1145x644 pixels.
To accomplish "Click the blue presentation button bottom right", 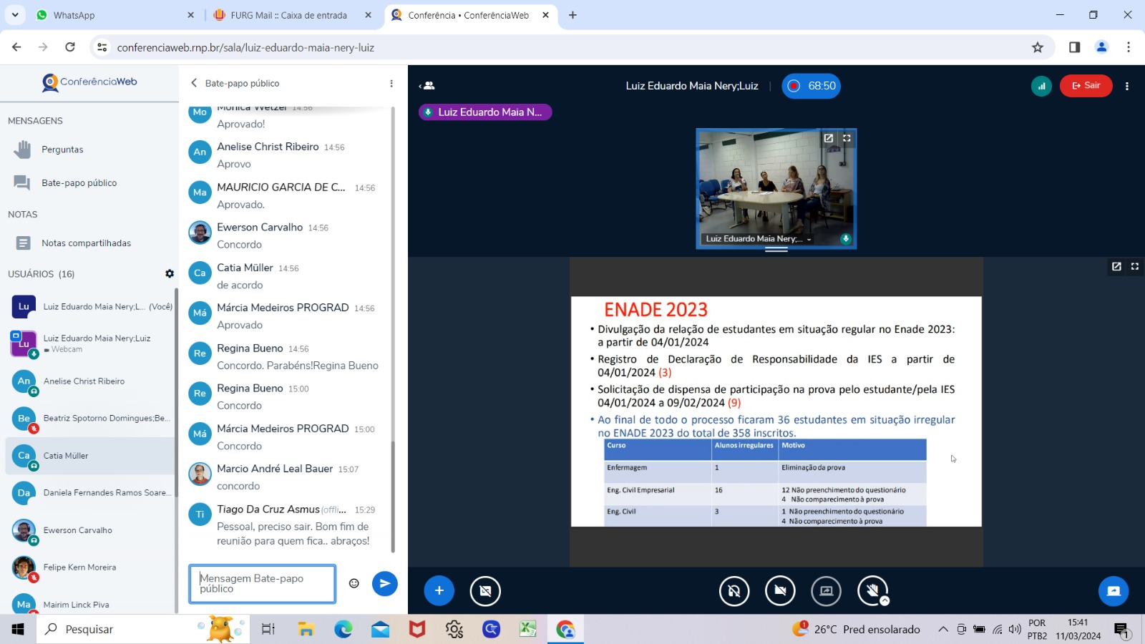I will 1113,590.
